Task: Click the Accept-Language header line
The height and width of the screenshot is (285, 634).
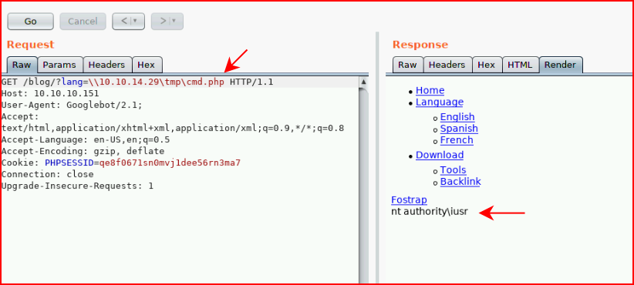Action: pos(86,140)
